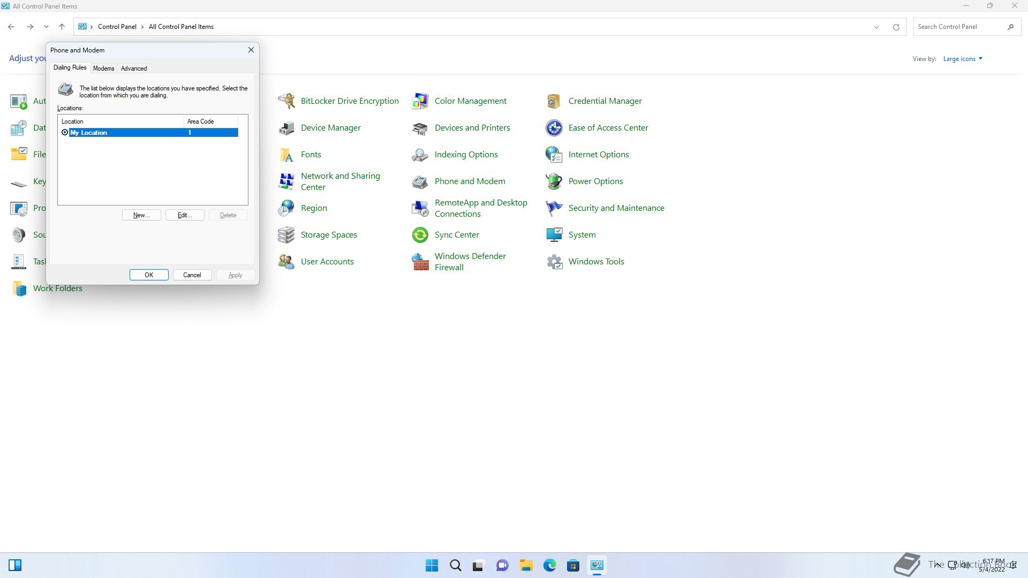Select the My Location row
Screen dimensions: 1028x578
[149, 132]
